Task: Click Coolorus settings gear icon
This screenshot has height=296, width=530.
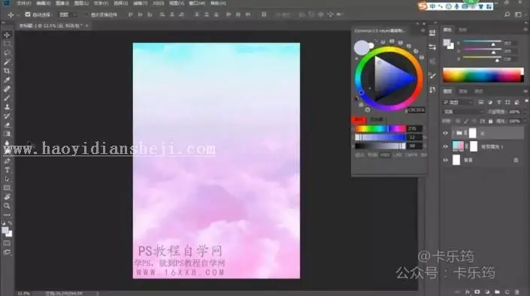Action: click(x=368, y=110)
